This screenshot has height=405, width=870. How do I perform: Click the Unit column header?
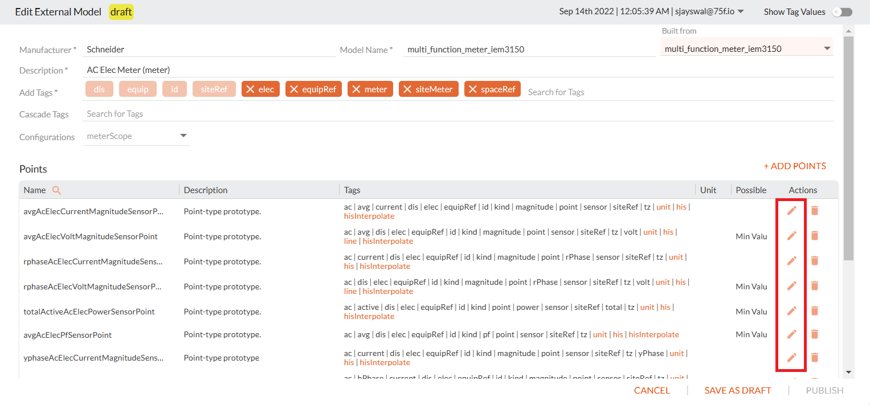point(708,190)
